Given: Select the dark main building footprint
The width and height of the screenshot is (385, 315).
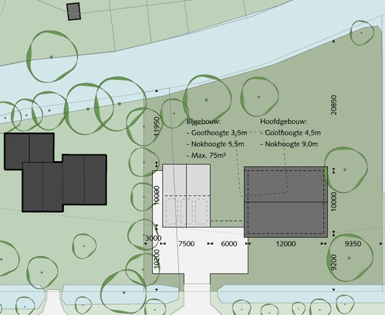Looking at the screenshot, I should click(286, 202).
